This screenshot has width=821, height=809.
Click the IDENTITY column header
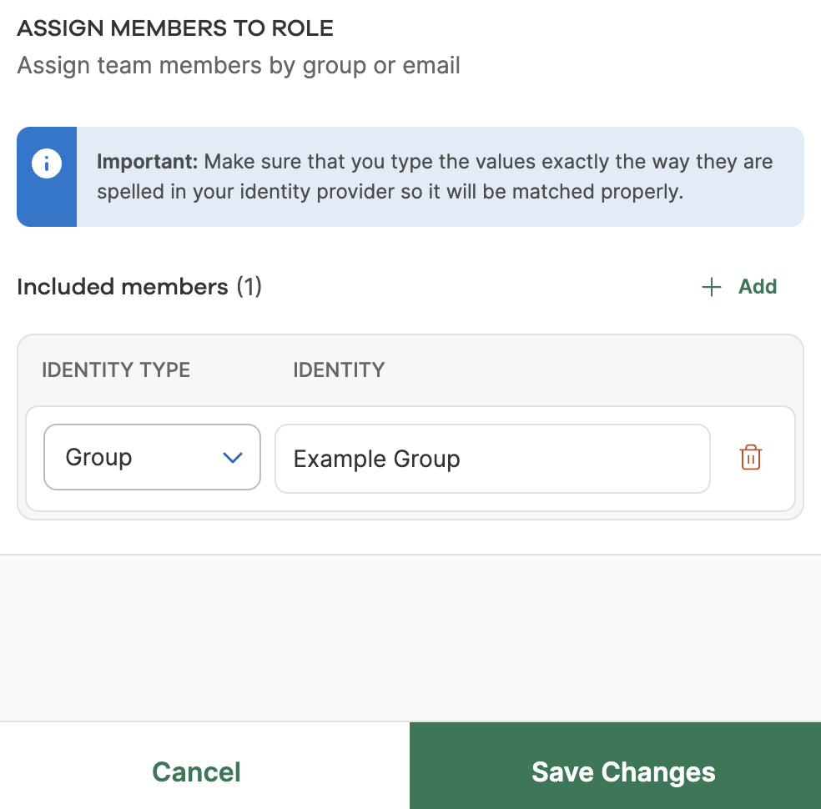tap(339, 369)
